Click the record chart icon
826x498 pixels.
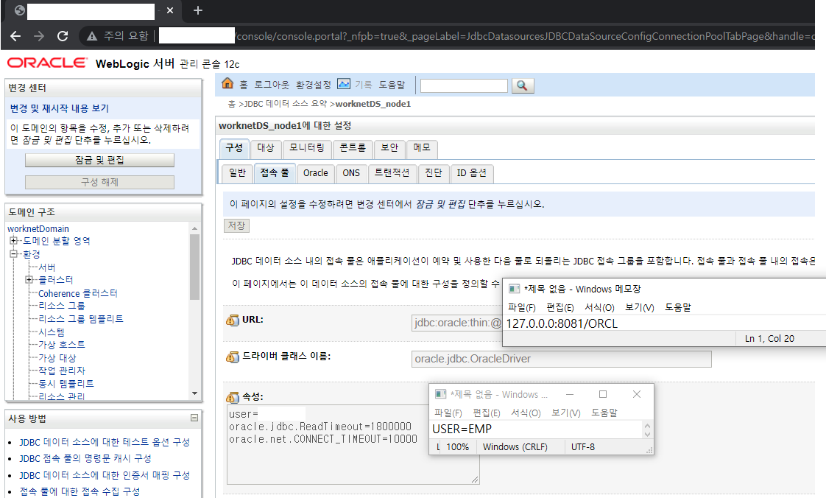(344, 84)
